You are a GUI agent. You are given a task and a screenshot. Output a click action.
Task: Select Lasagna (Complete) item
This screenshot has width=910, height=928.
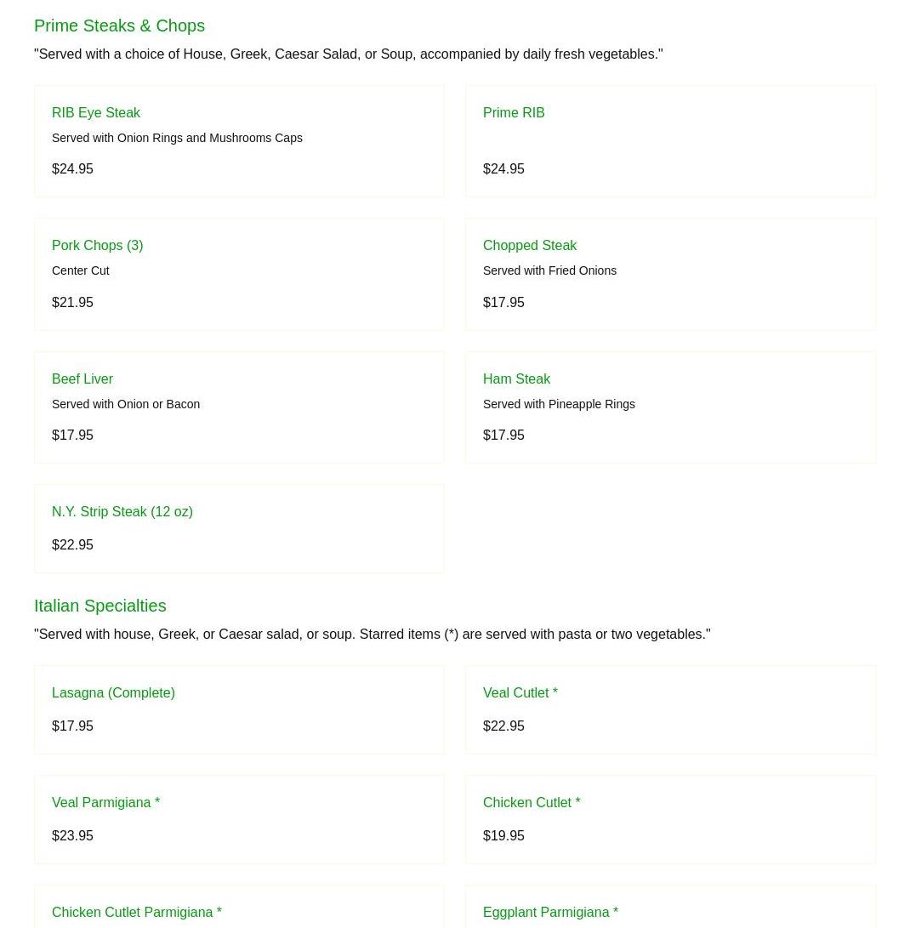113,692
